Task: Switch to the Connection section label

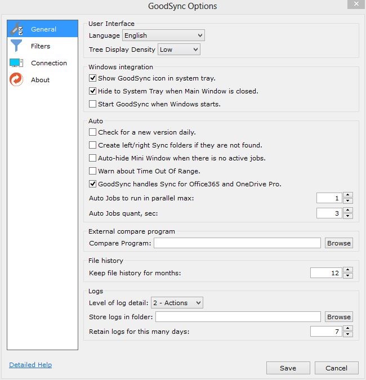Action: (x=49, y=63)
